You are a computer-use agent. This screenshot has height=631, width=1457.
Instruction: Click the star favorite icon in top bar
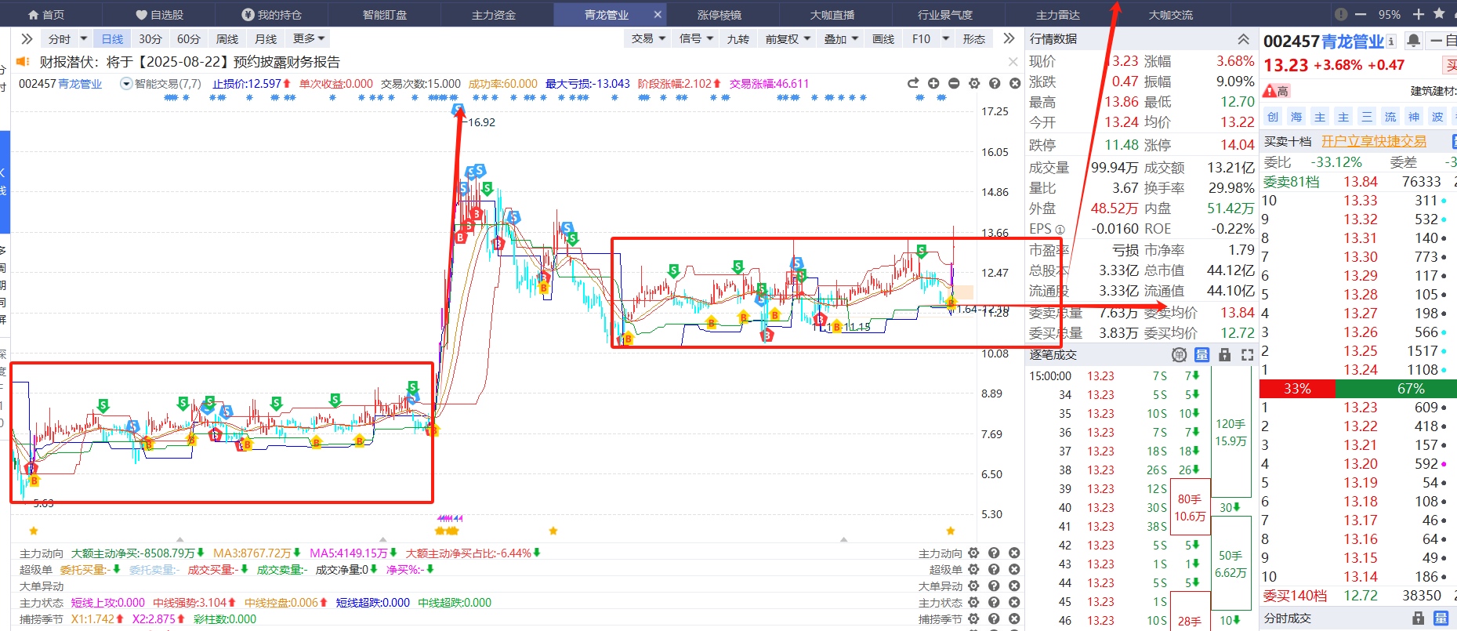tap(1439, 13)
